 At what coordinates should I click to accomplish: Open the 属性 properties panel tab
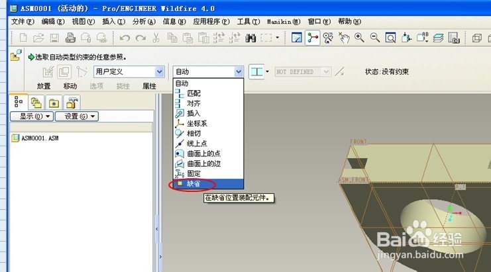click(149, 86)
